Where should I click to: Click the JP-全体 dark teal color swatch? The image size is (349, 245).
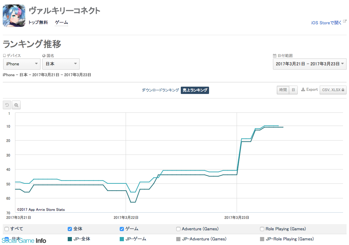pyautogui.click(x=70, y=239)
